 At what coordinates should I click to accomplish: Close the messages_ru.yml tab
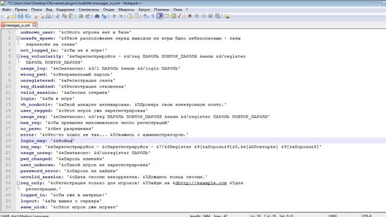[34, 25]
